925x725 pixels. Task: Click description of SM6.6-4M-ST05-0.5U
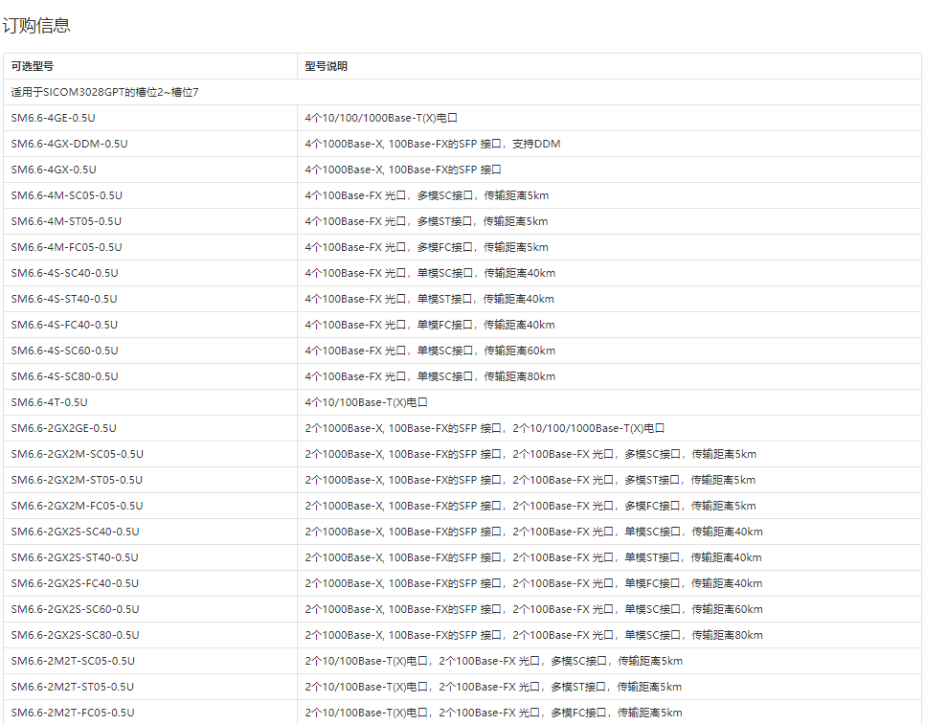click(x=426, y=222)
